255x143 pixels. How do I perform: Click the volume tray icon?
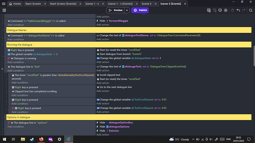pyautogui.click(x=211, y=139)
